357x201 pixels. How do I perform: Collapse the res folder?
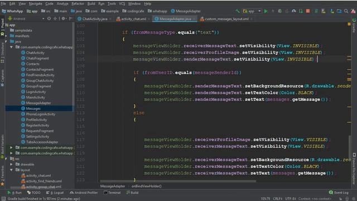[6, 159]
